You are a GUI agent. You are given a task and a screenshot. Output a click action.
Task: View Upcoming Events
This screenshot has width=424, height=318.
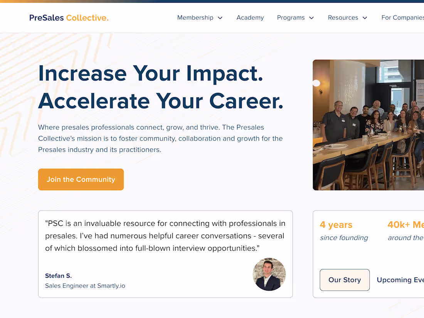400,280
